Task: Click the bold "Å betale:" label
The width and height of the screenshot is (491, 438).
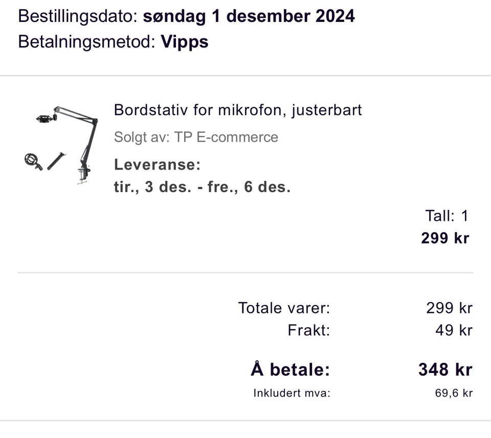Action: (x=290, y=369)
